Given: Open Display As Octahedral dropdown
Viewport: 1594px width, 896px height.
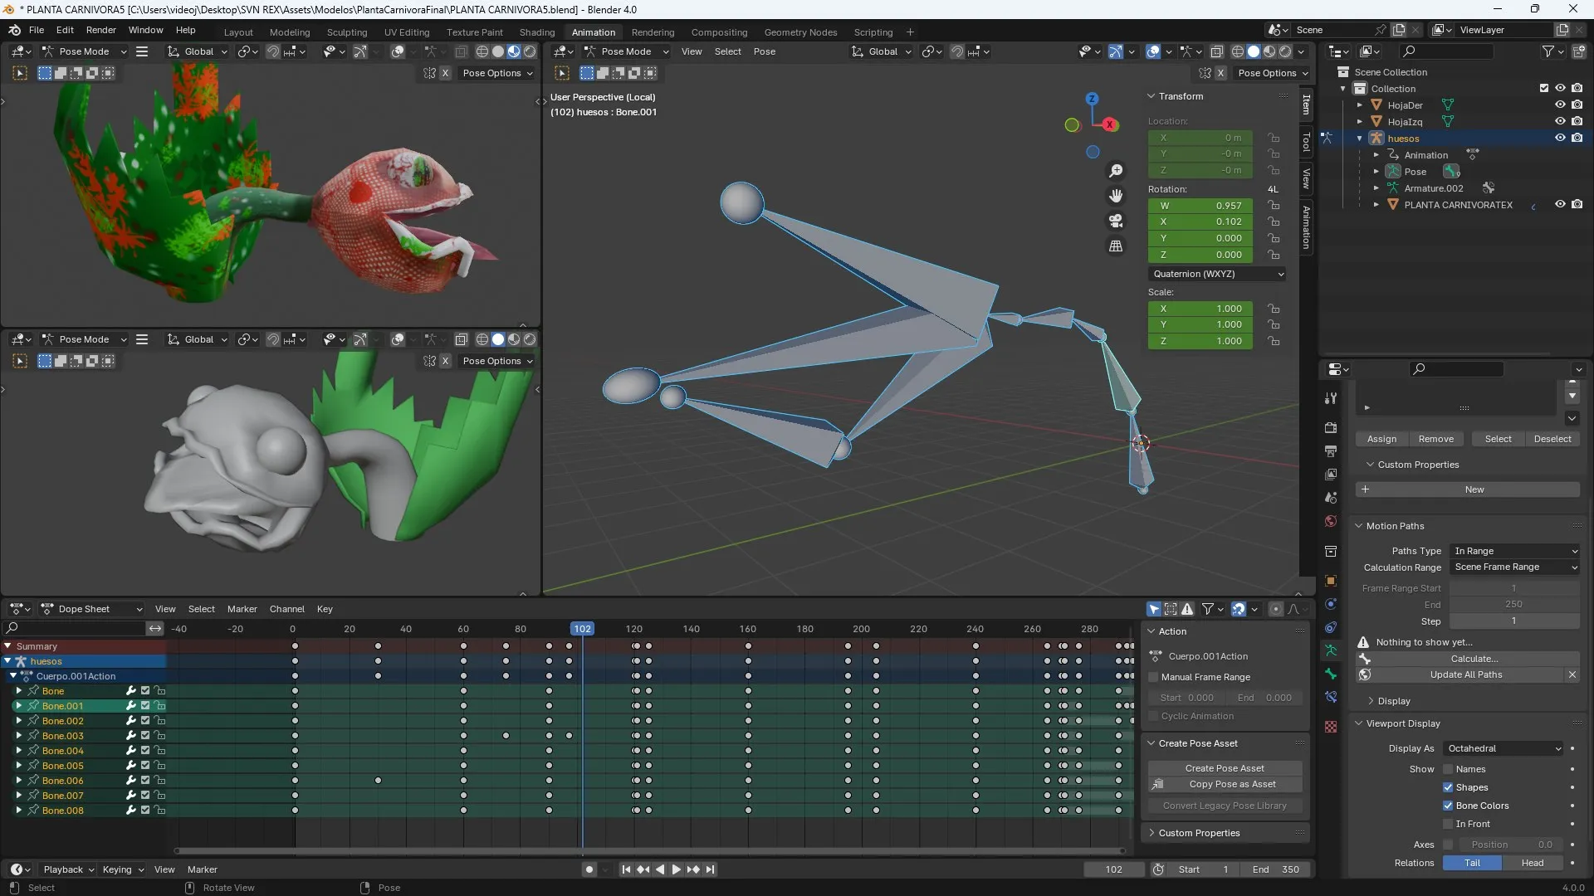Looking at the screenshot, I should tap(1504, 749).
